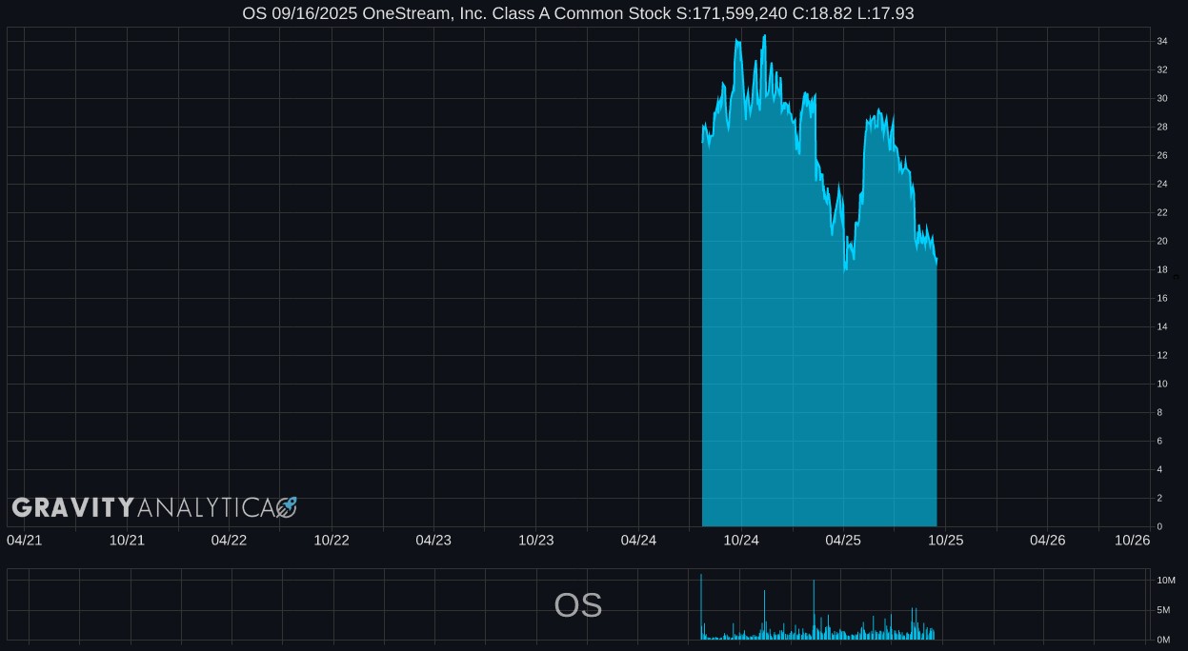The width and height of the screenshot is (1188, 651).
Task: Click the 6 price axis label
Action: coord(1159,441)
